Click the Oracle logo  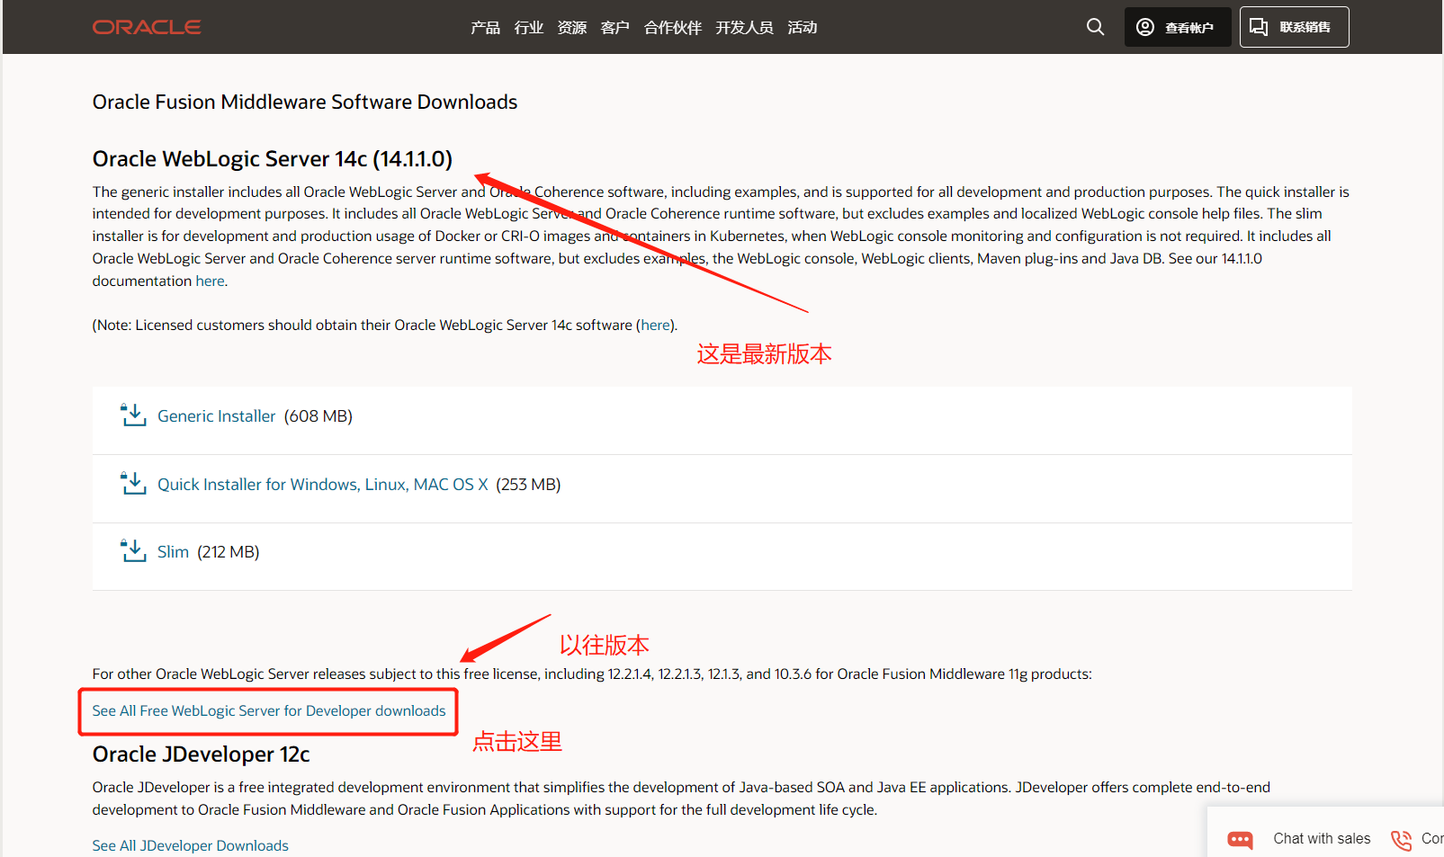click(x=146, y=26)
